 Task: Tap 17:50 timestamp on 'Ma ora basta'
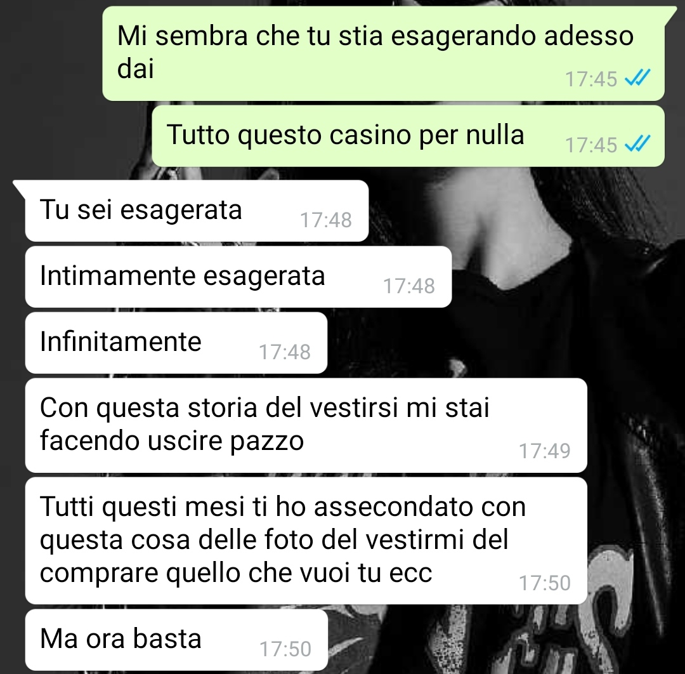click(x=285, y=649)
